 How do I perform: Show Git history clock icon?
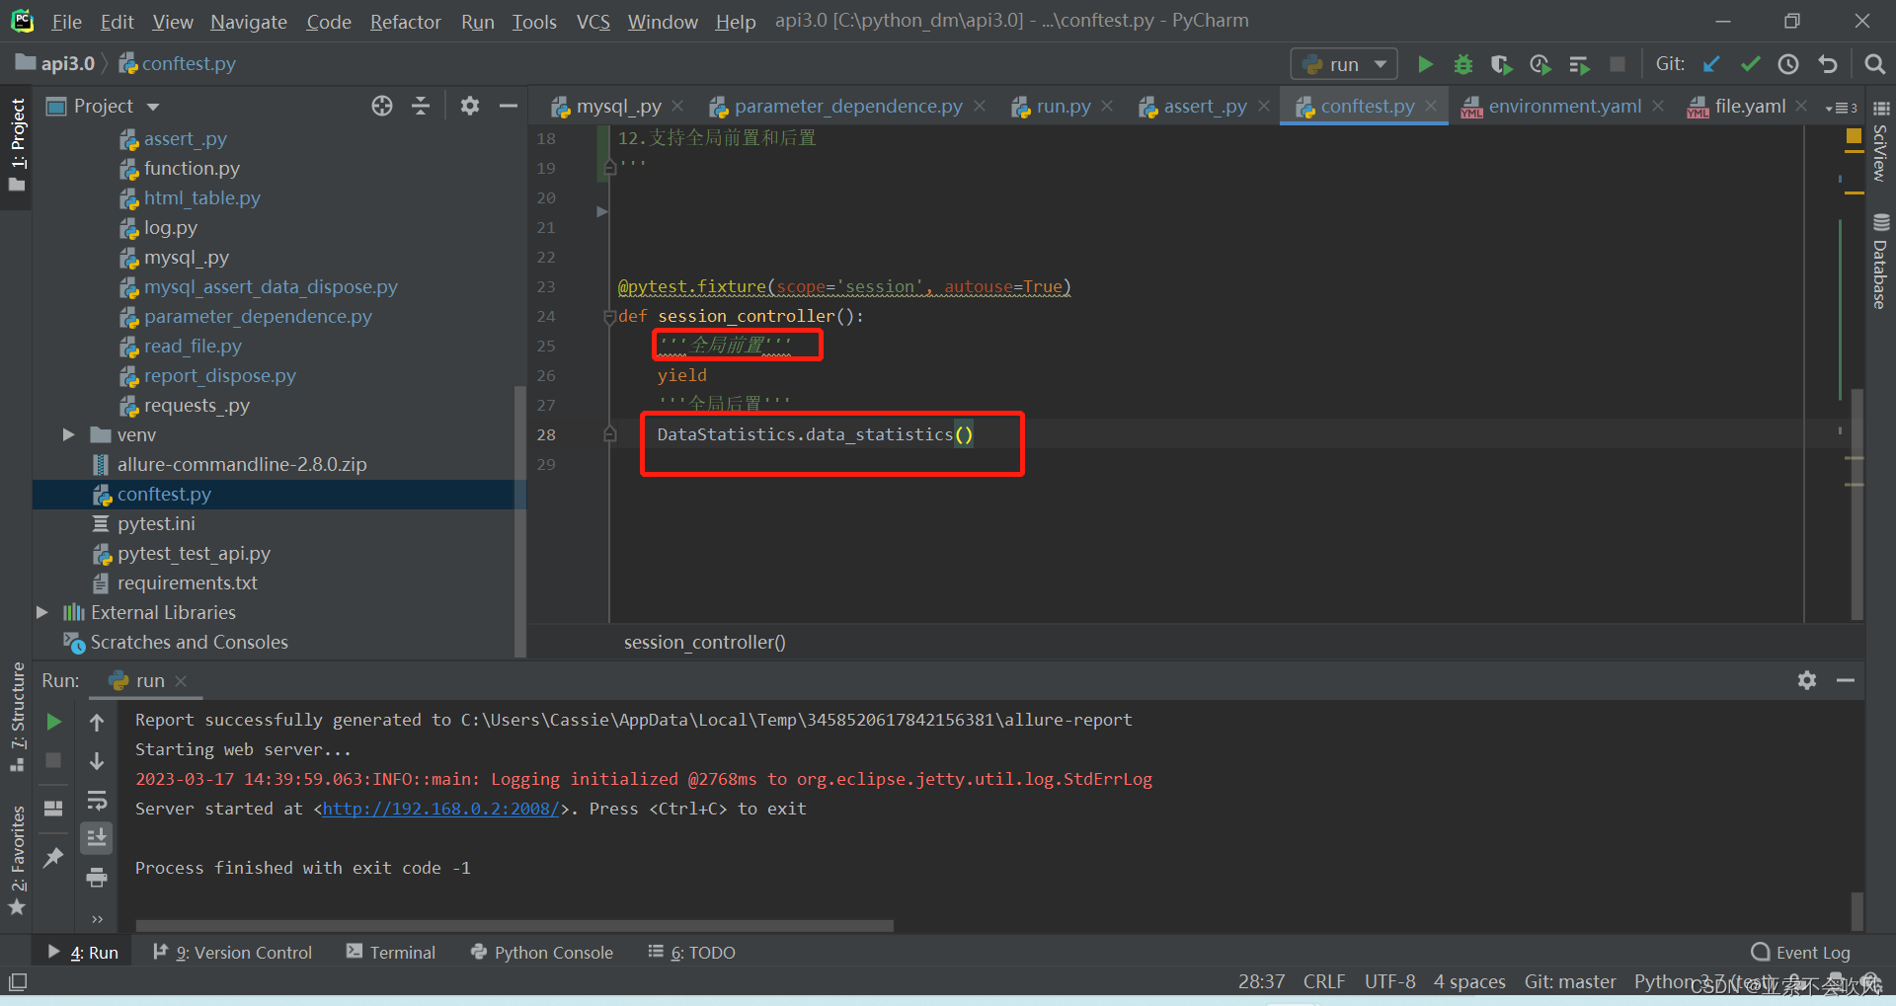coord(1788,64)
